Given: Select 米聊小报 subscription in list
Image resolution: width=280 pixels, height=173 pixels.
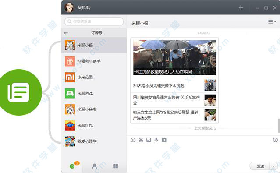Looking at the screenshot, I should [94, 45].
